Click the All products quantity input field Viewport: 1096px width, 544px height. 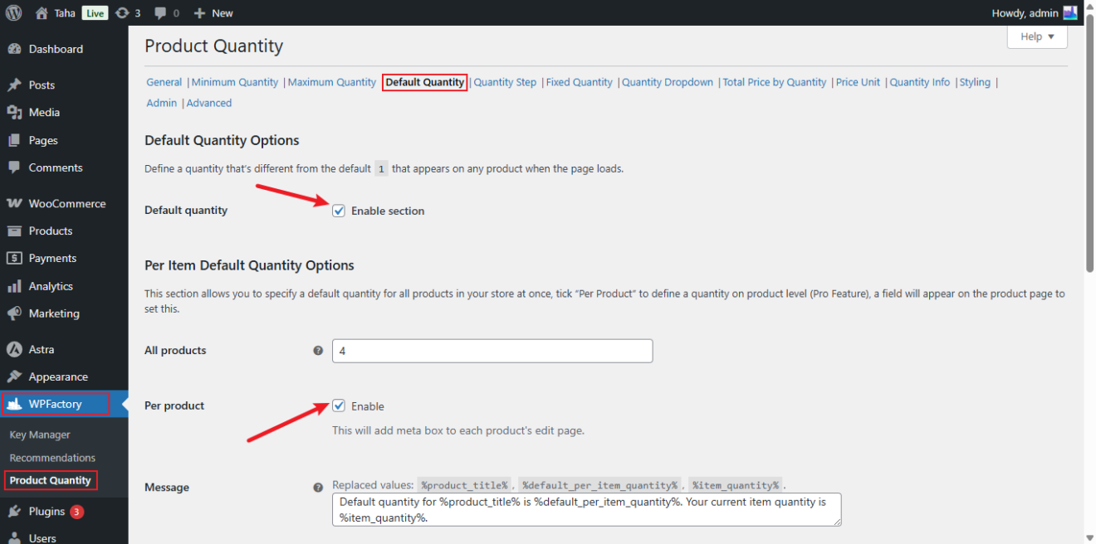(492, 351)
